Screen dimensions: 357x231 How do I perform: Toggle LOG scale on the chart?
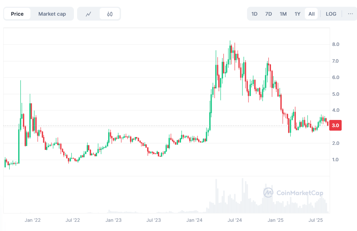(x=331, y=14)
